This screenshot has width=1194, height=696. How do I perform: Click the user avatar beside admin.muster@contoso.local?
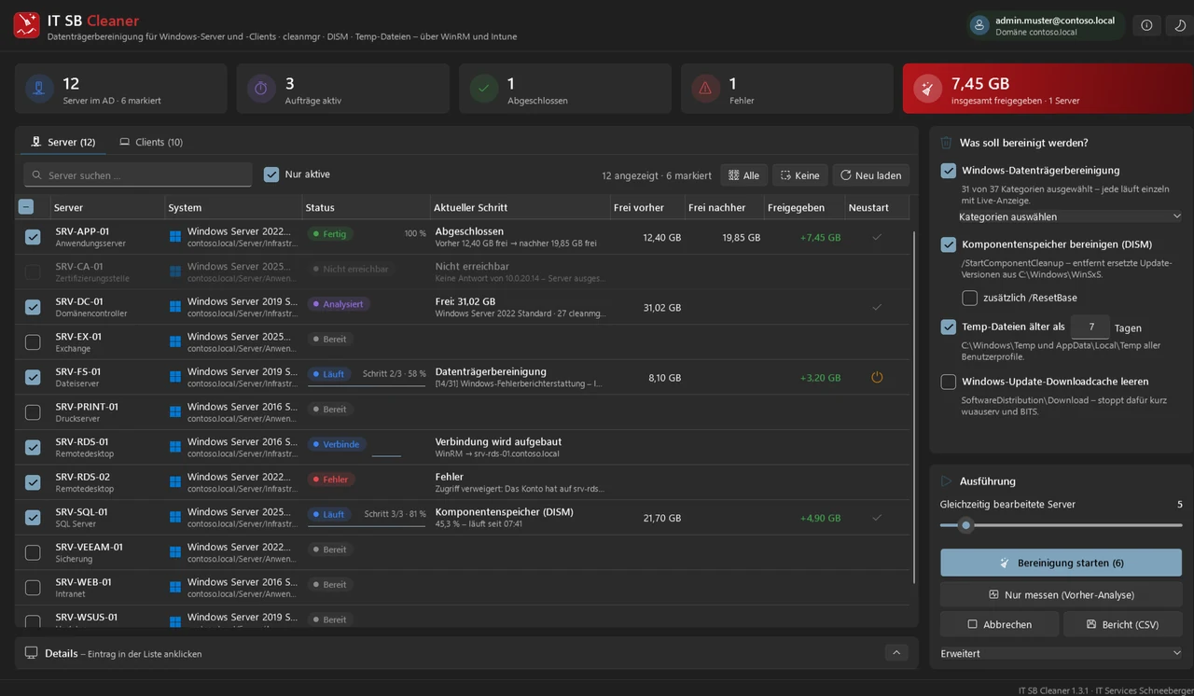coord(979,25)
